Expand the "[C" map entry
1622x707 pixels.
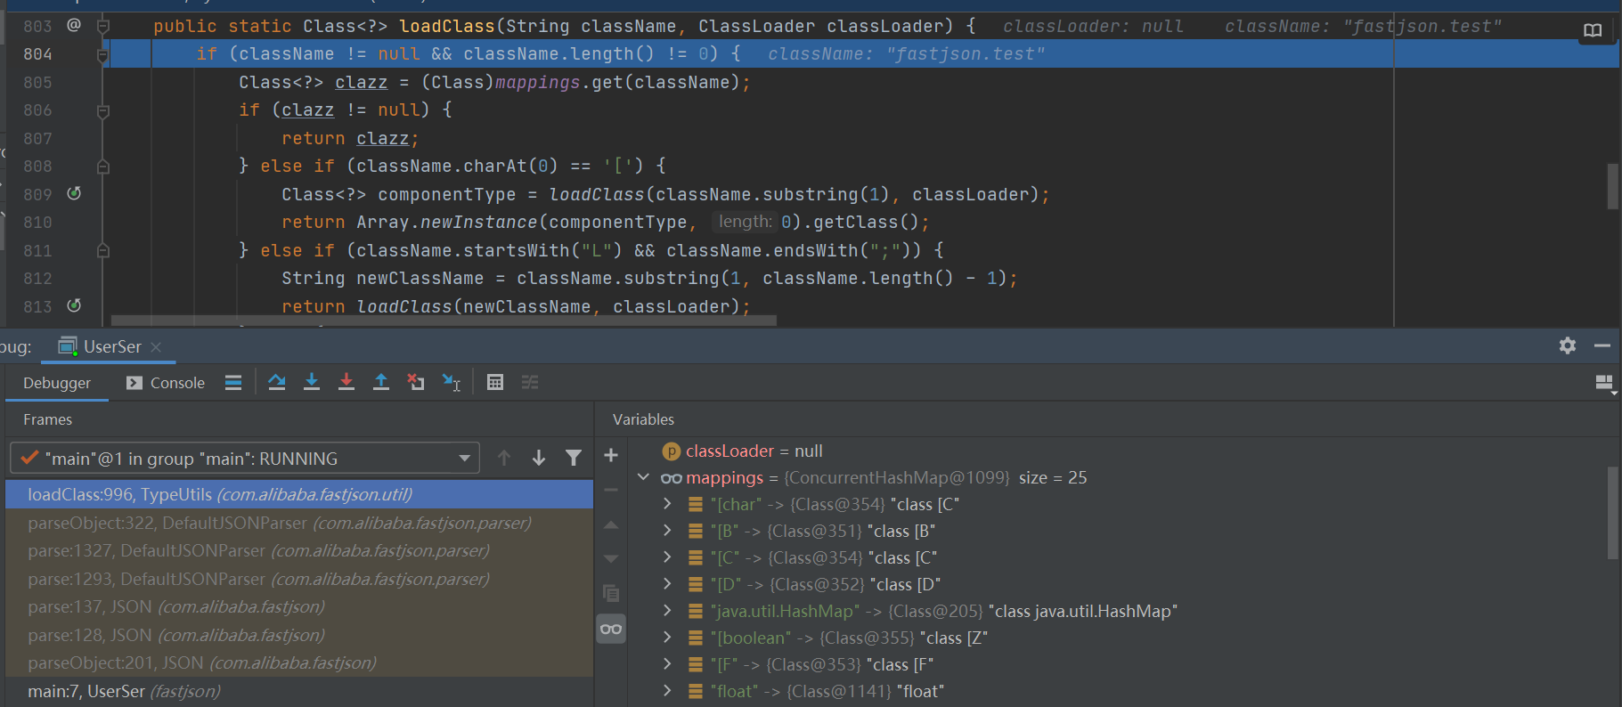667,557
